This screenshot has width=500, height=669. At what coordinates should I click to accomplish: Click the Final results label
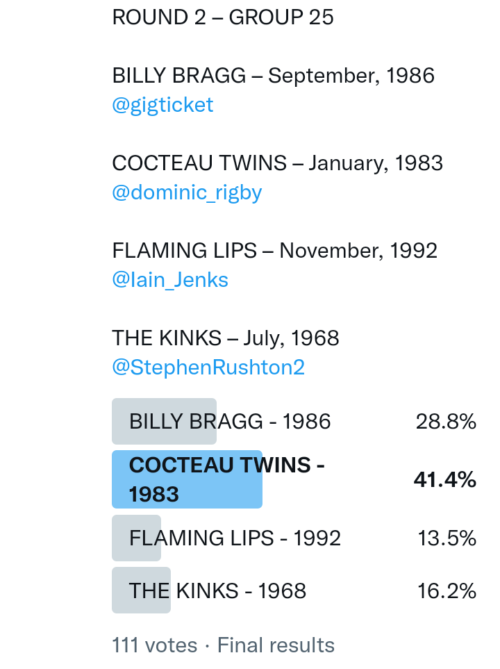pos(276,645)
